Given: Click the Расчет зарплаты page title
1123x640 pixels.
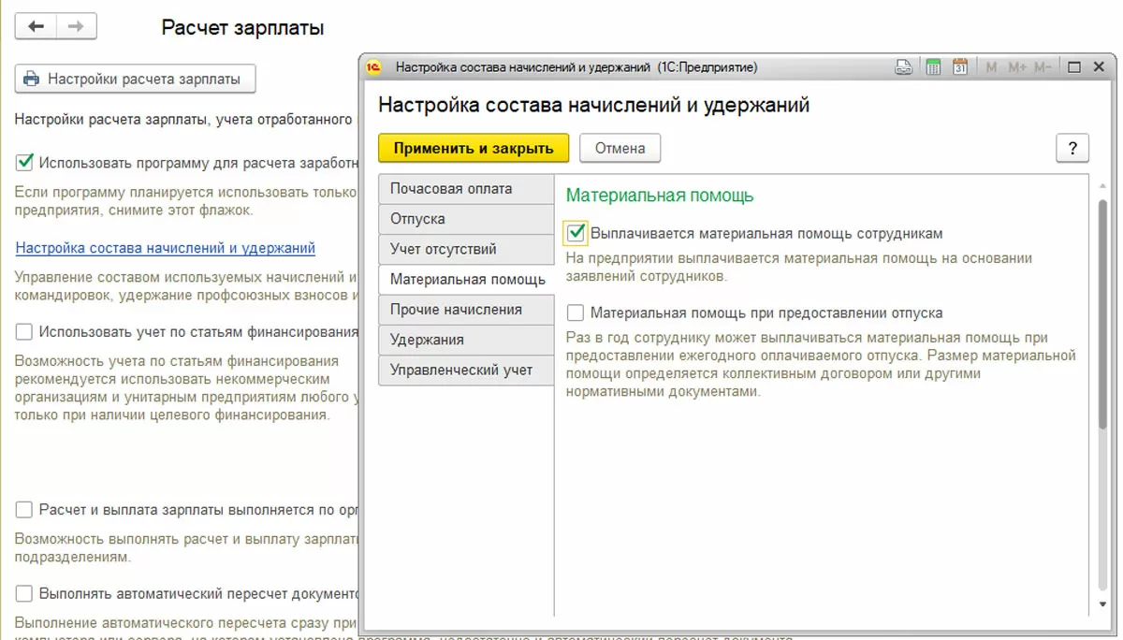Looking at the screenshot, I should coord(243,28).
